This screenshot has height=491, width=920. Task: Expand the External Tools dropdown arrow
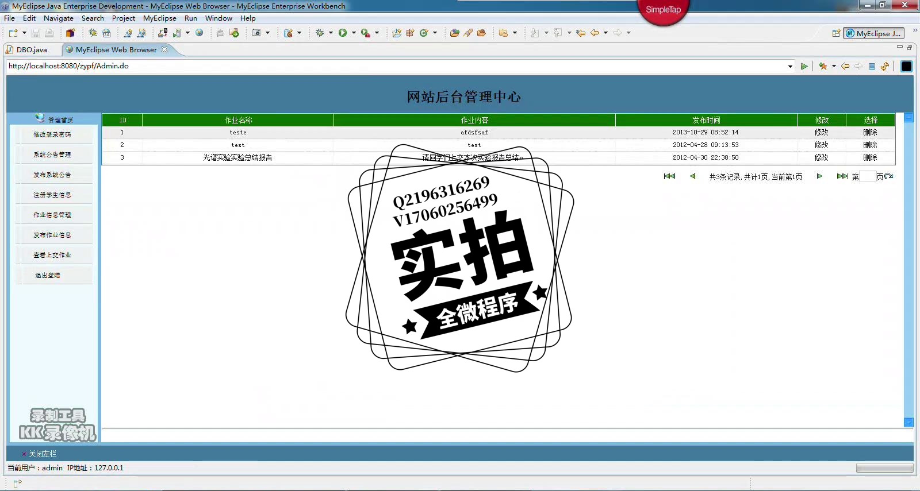(x=377, y=33)
